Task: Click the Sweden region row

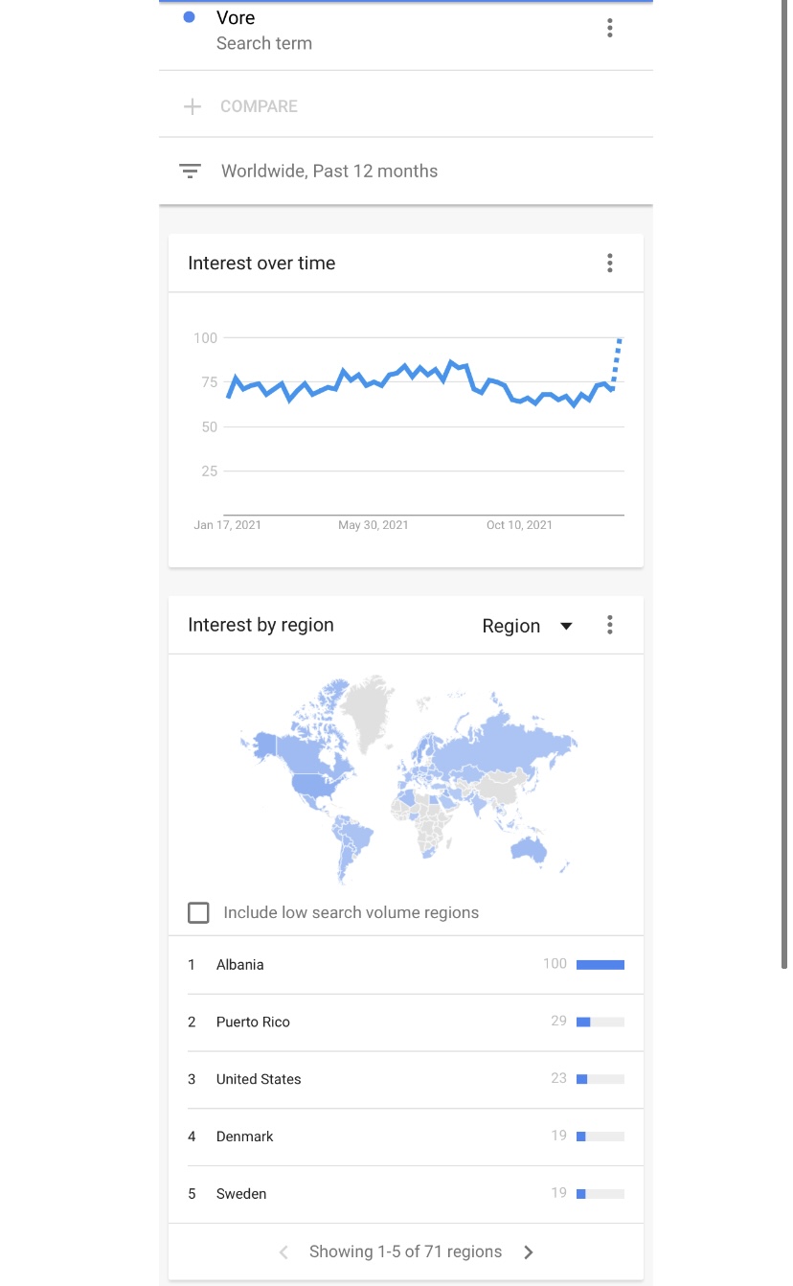Action: (x=406, y=1195)
